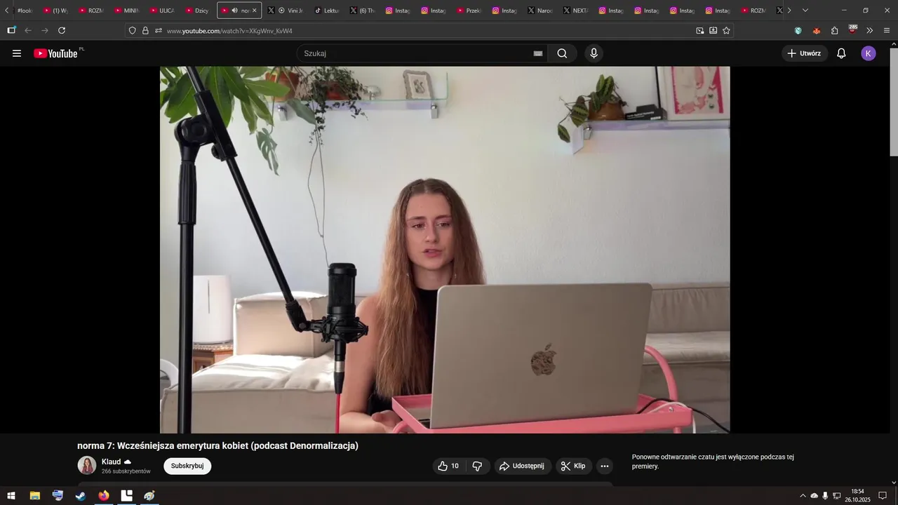Dislike the video with thumbs down
Screen dimensions: 898x505
(x=477, y=466)
